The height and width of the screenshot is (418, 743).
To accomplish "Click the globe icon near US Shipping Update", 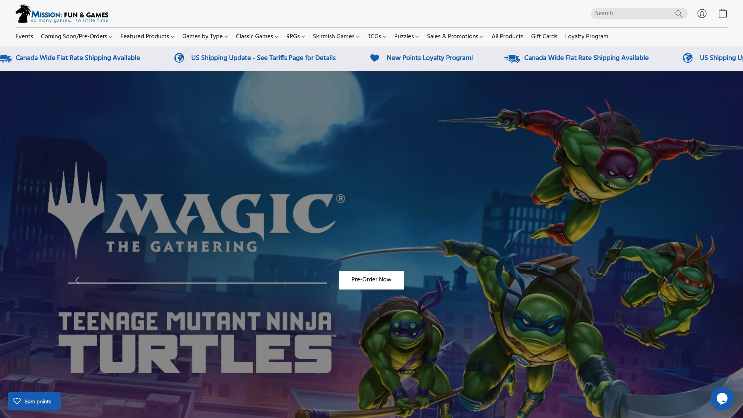I will tap(179, 58).
